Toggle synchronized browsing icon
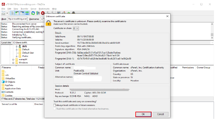 (x=69, y=13)
